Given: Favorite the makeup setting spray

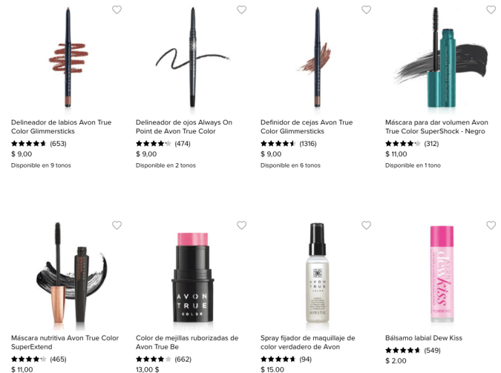Looking at the screenshot, I should (x=366, y=225).
